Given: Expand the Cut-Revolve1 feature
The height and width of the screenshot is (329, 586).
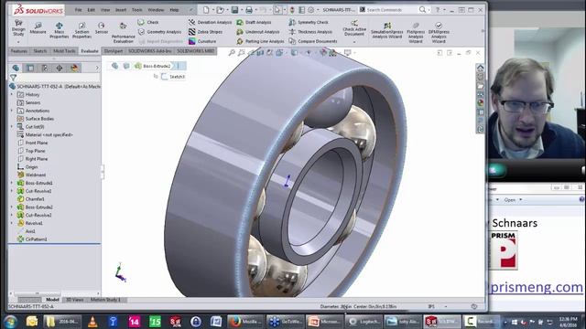Looking at the screenshot, I should (x=12, y=191).
